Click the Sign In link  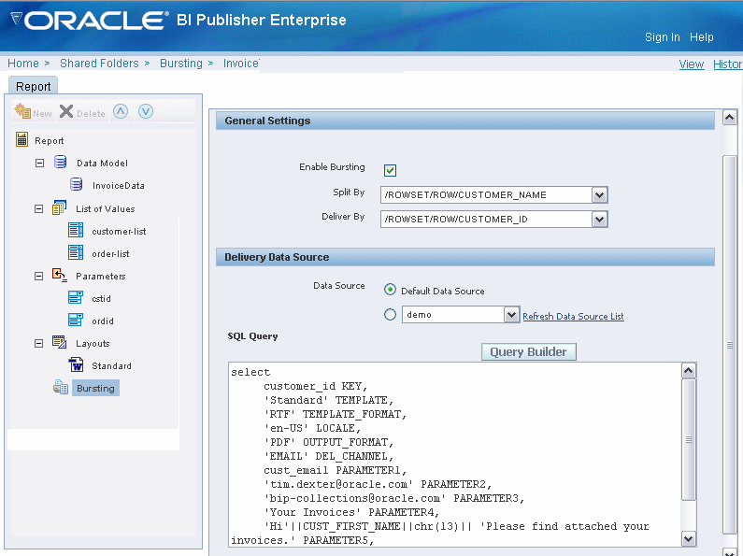point(662,37)
